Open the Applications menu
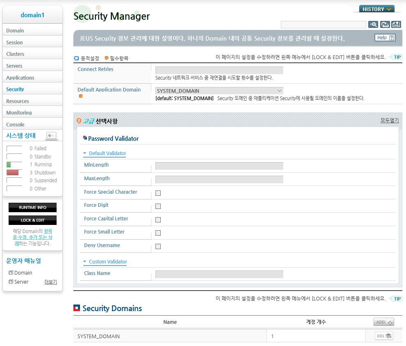This screenshot has height=346, width=406. tap(32, 77)
